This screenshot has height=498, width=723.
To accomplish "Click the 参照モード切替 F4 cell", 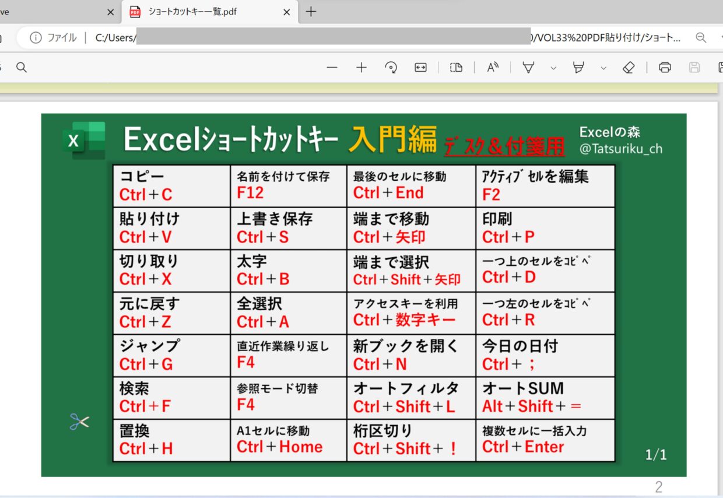I will (x=289, y=398).
